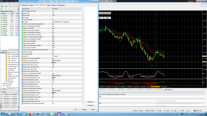Screen dimensions: 207x116
Task: Expand the Советники tree node
Action: tap(2, 84)
